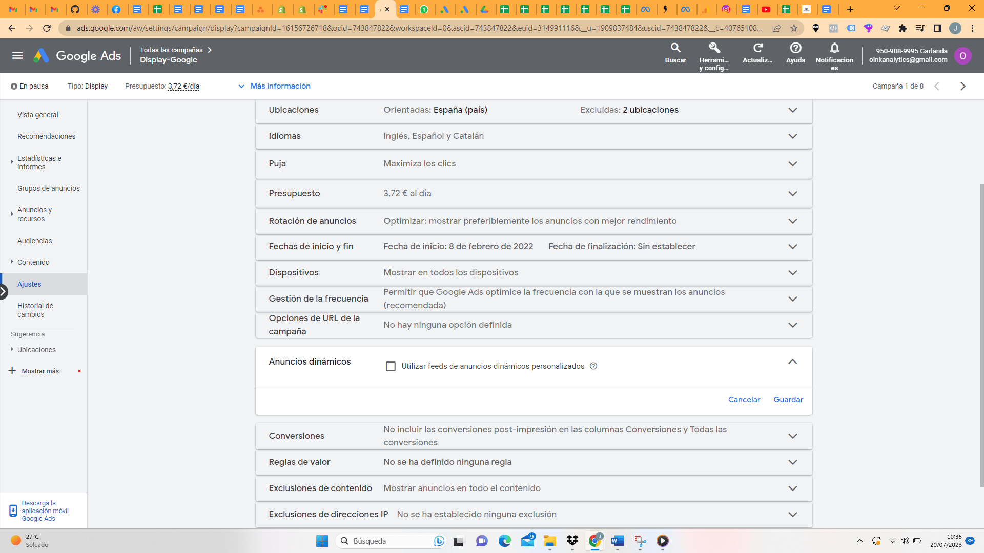Select Ajustes in the left sidebar
The image size is (984, 553).
tap(29, 284)
